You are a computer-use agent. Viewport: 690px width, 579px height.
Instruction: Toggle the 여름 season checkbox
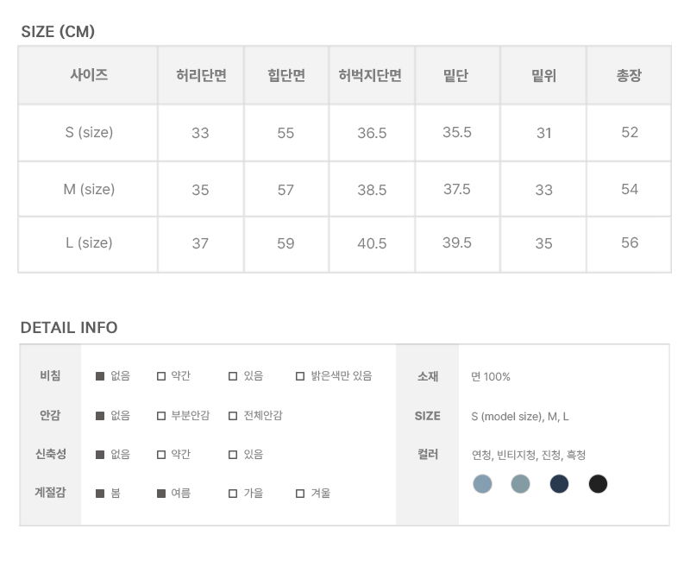(161, 494)
